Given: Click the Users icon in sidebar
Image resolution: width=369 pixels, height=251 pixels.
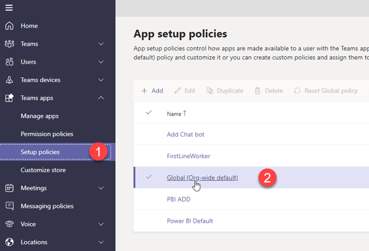Looking at the screenshot, I should tap(9, 62).
